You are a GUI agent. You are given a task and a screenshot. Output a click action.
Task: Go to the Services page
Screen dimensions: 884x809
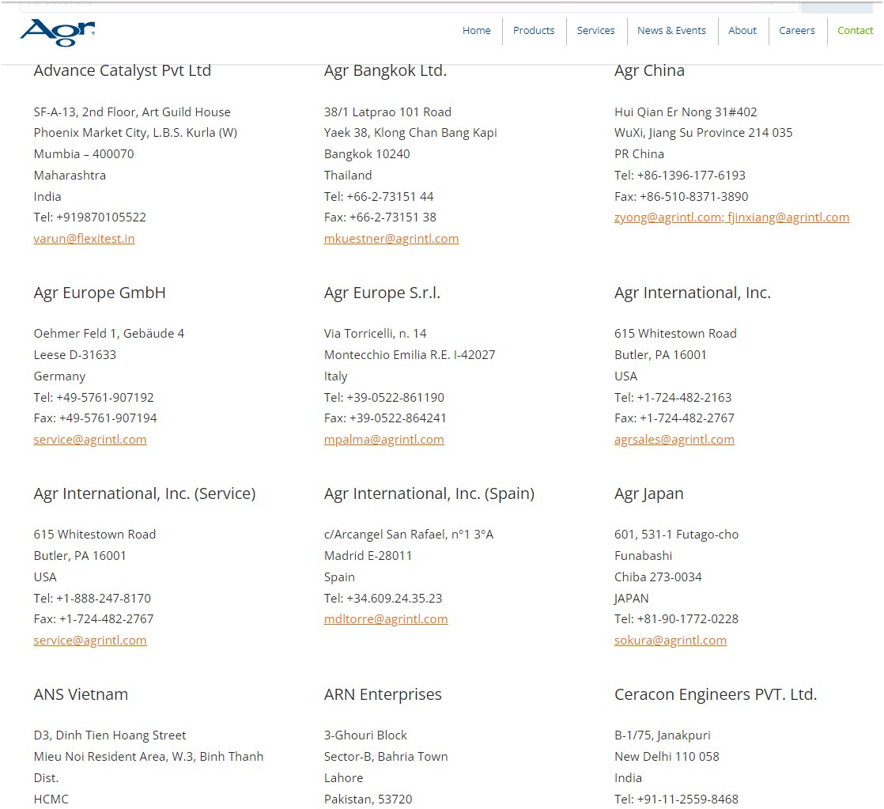(595, 30)
